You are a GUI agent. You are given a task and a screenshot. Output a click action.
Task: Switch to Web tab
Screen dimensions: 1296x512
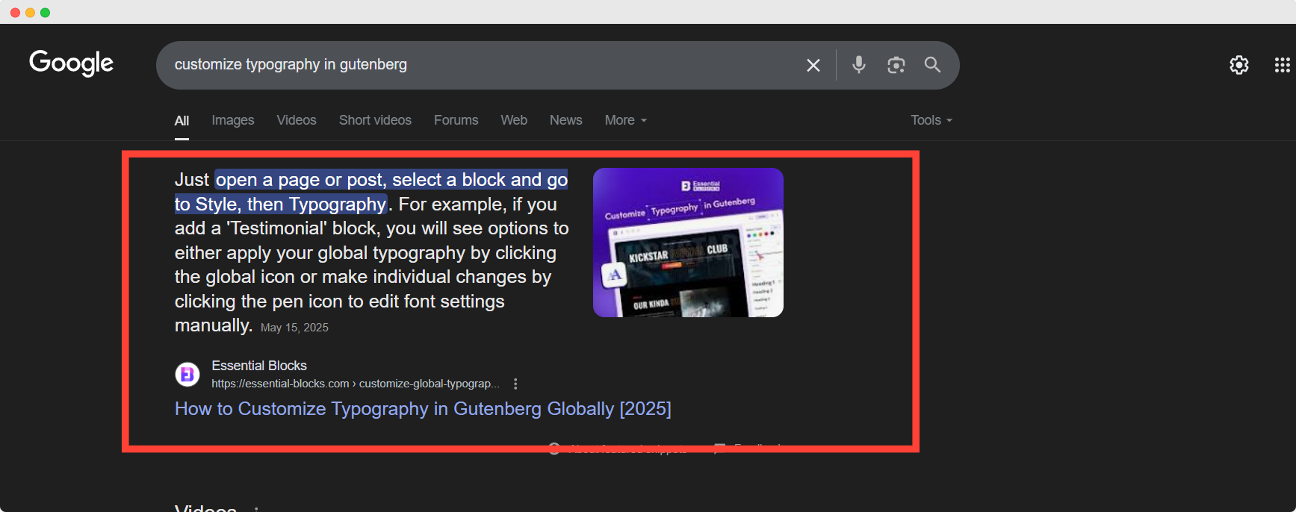click(514, 120)
